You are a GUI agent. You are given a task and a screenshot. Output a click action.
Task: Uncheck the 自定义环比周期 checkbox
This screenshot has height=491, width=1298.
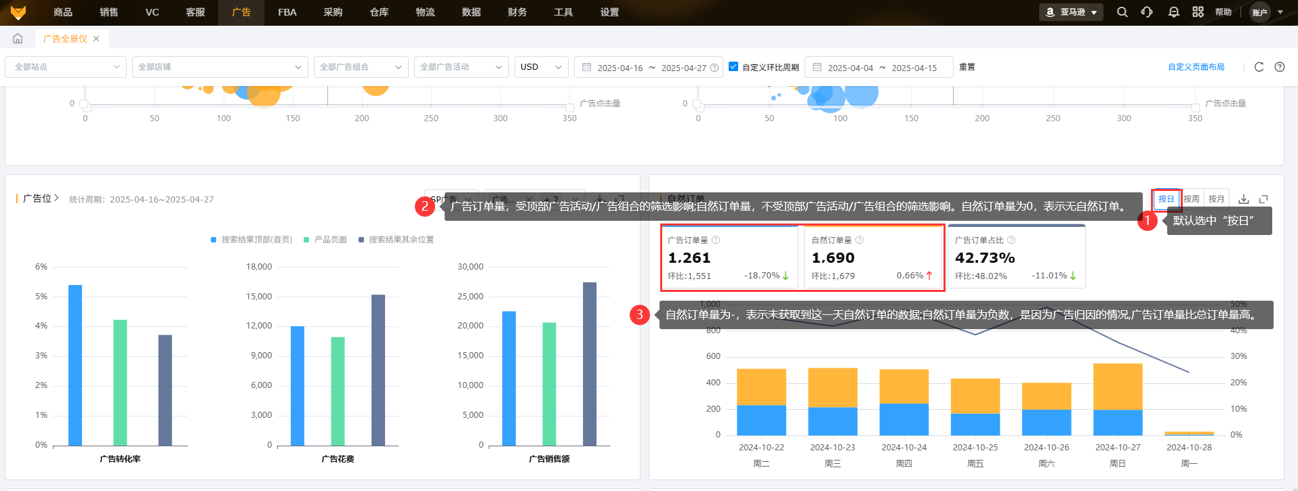pos(733,66)
